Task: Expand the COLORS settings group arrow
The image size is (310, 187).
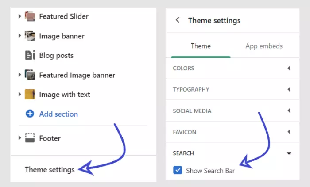Action: click(289, 68)
